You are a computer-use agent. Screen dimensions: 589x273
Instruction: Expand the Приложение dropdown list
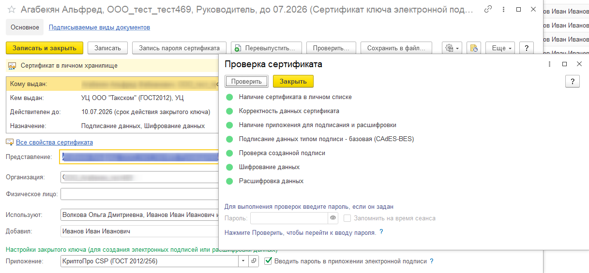pos(243,261)
